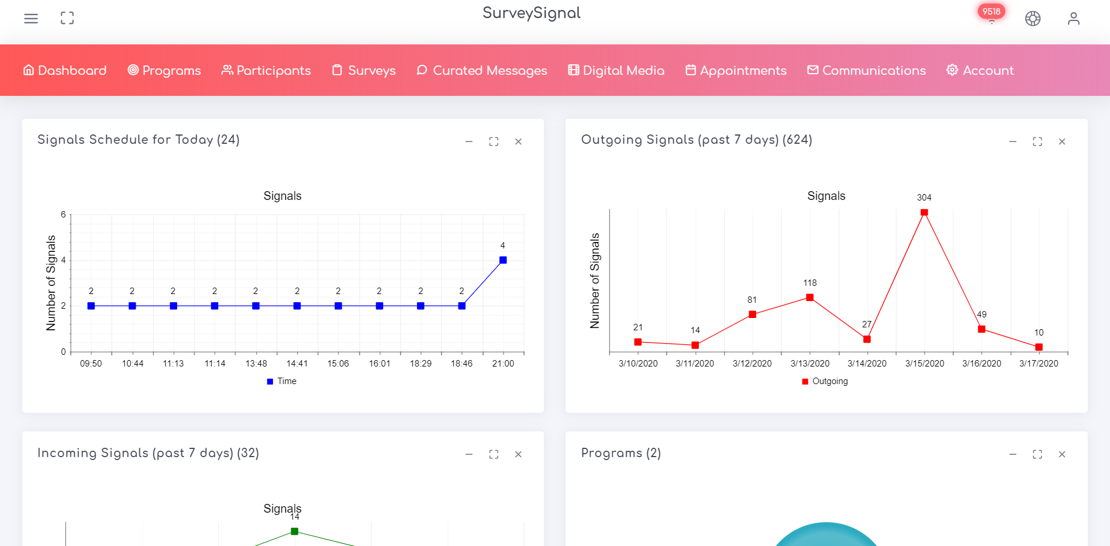Select the 14 point in Incoming Signals chart
Screen dimensions: 1110x546
(295, 531)
